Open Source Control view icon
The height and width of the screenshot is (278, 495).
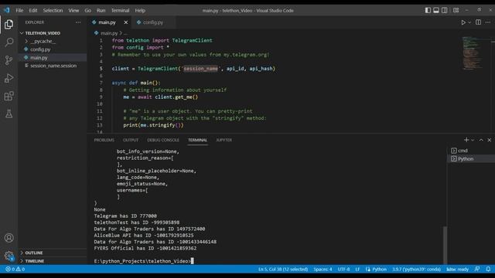coord(9,60)
